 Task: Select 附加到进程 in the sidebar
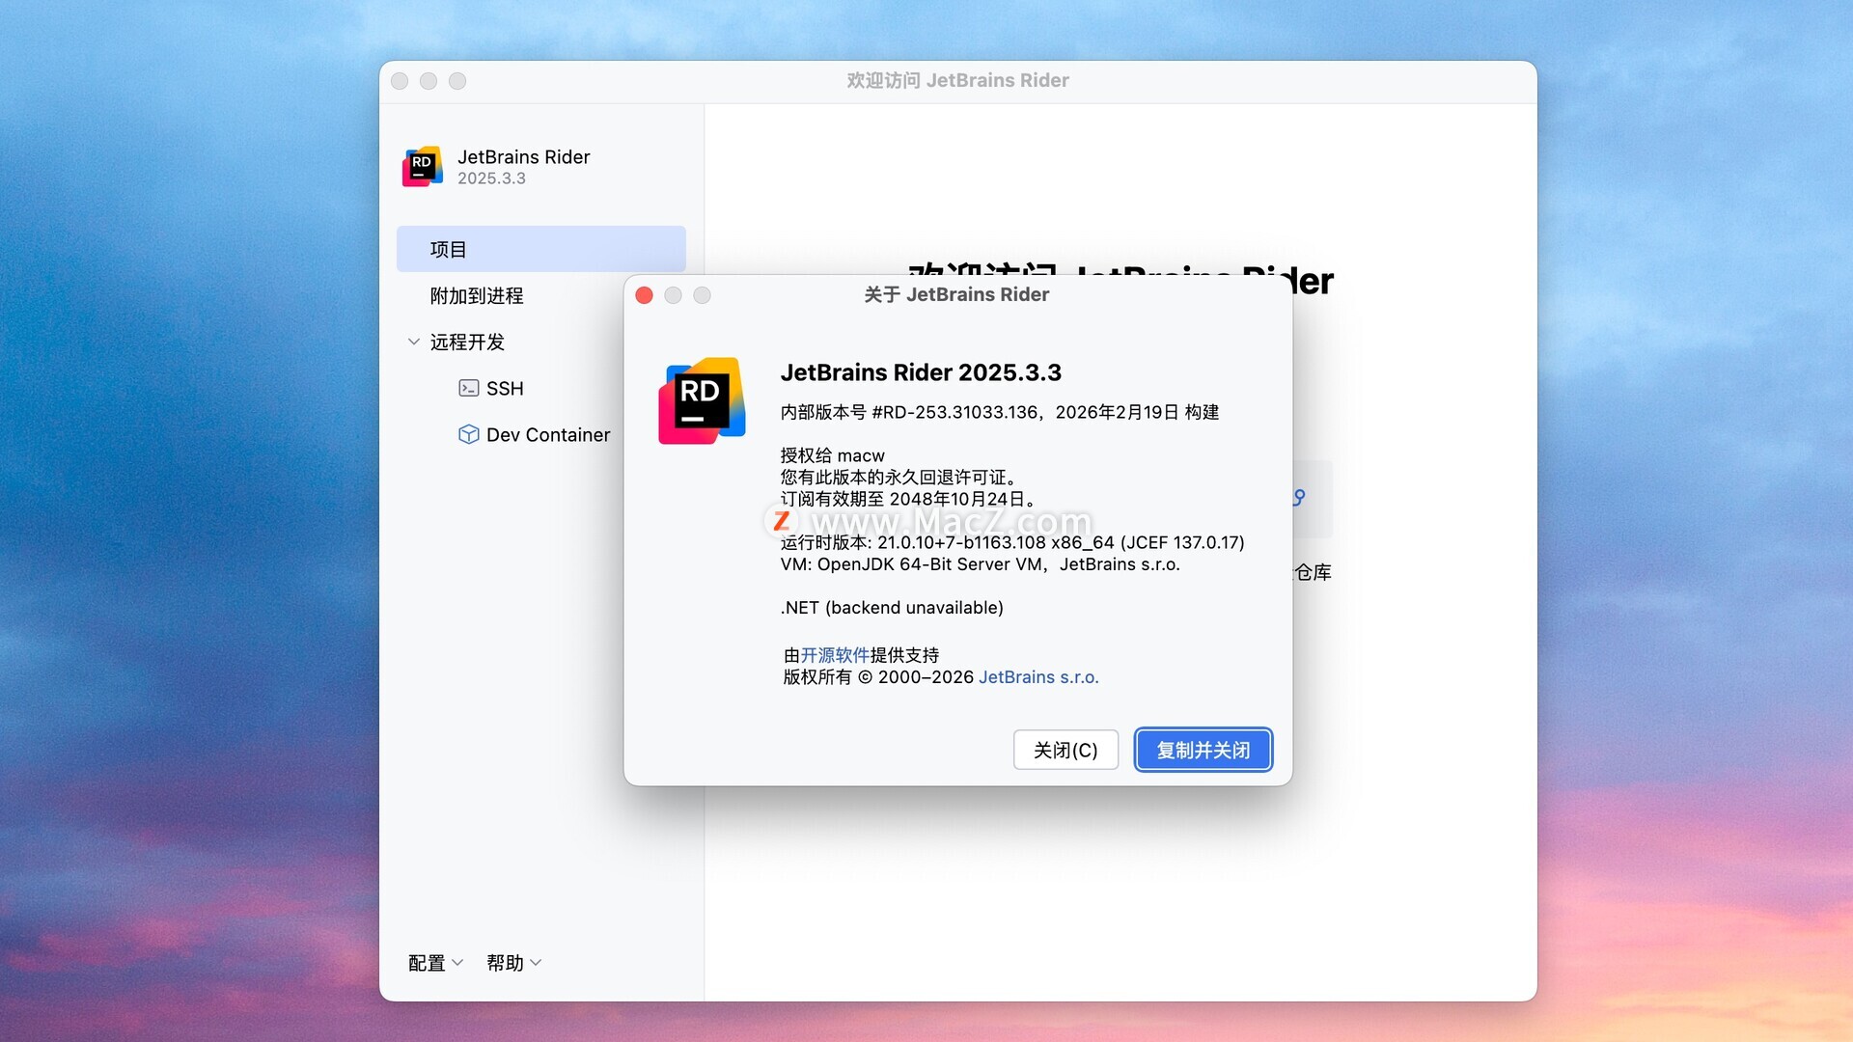(x=477, y=295)
